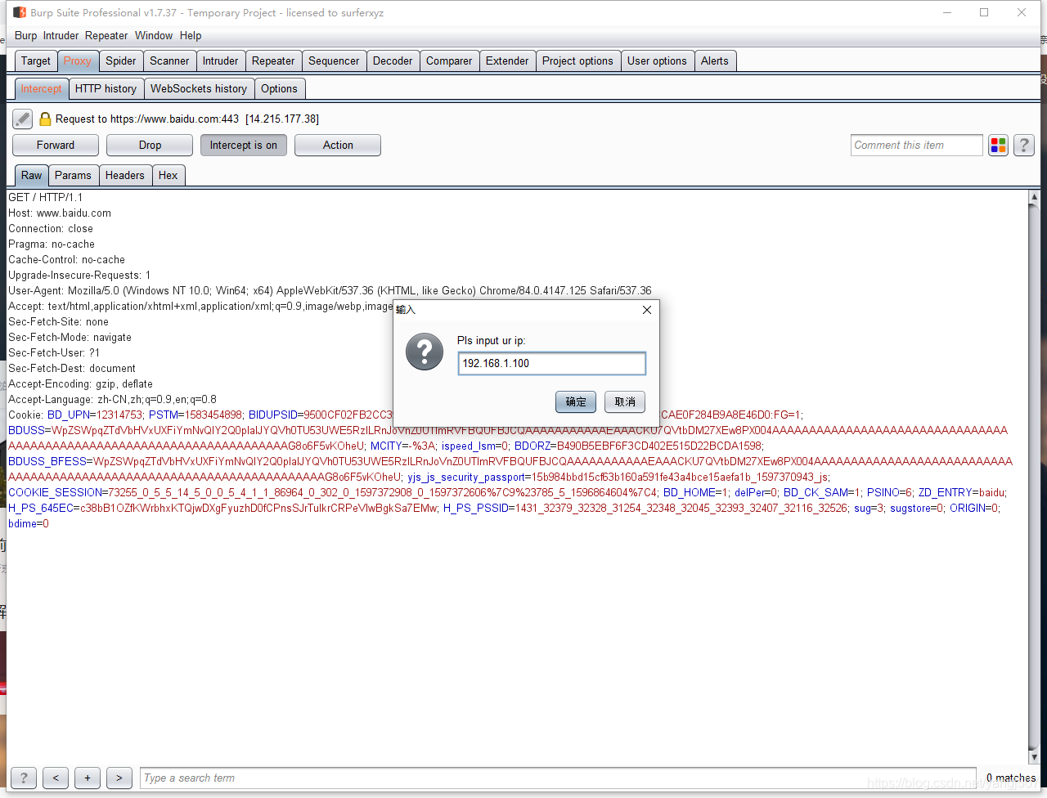
Task: Click the Type a search term field
Action: [559, 778]
